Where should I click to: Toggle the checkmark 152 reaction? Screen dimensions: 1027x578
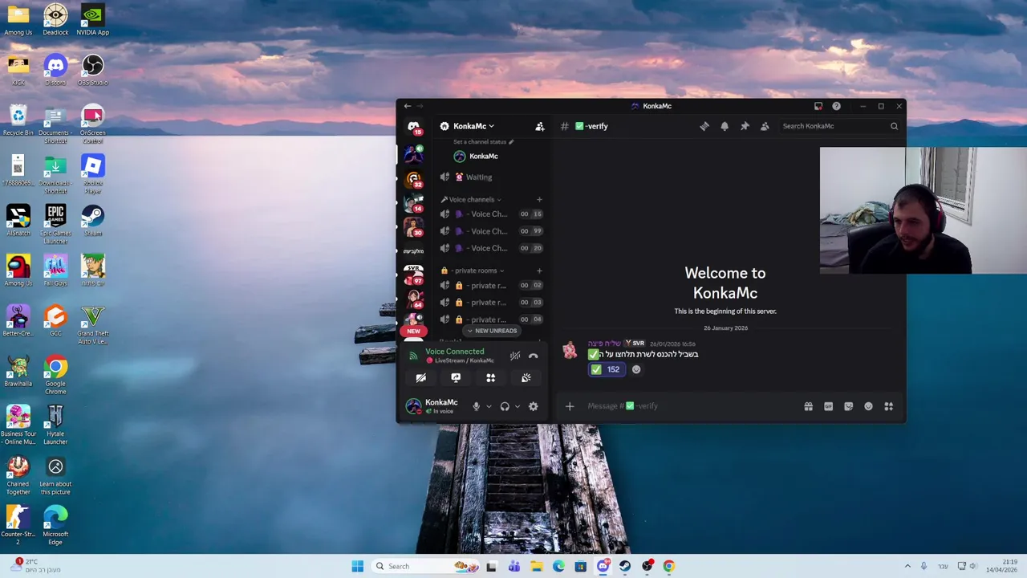606,369
